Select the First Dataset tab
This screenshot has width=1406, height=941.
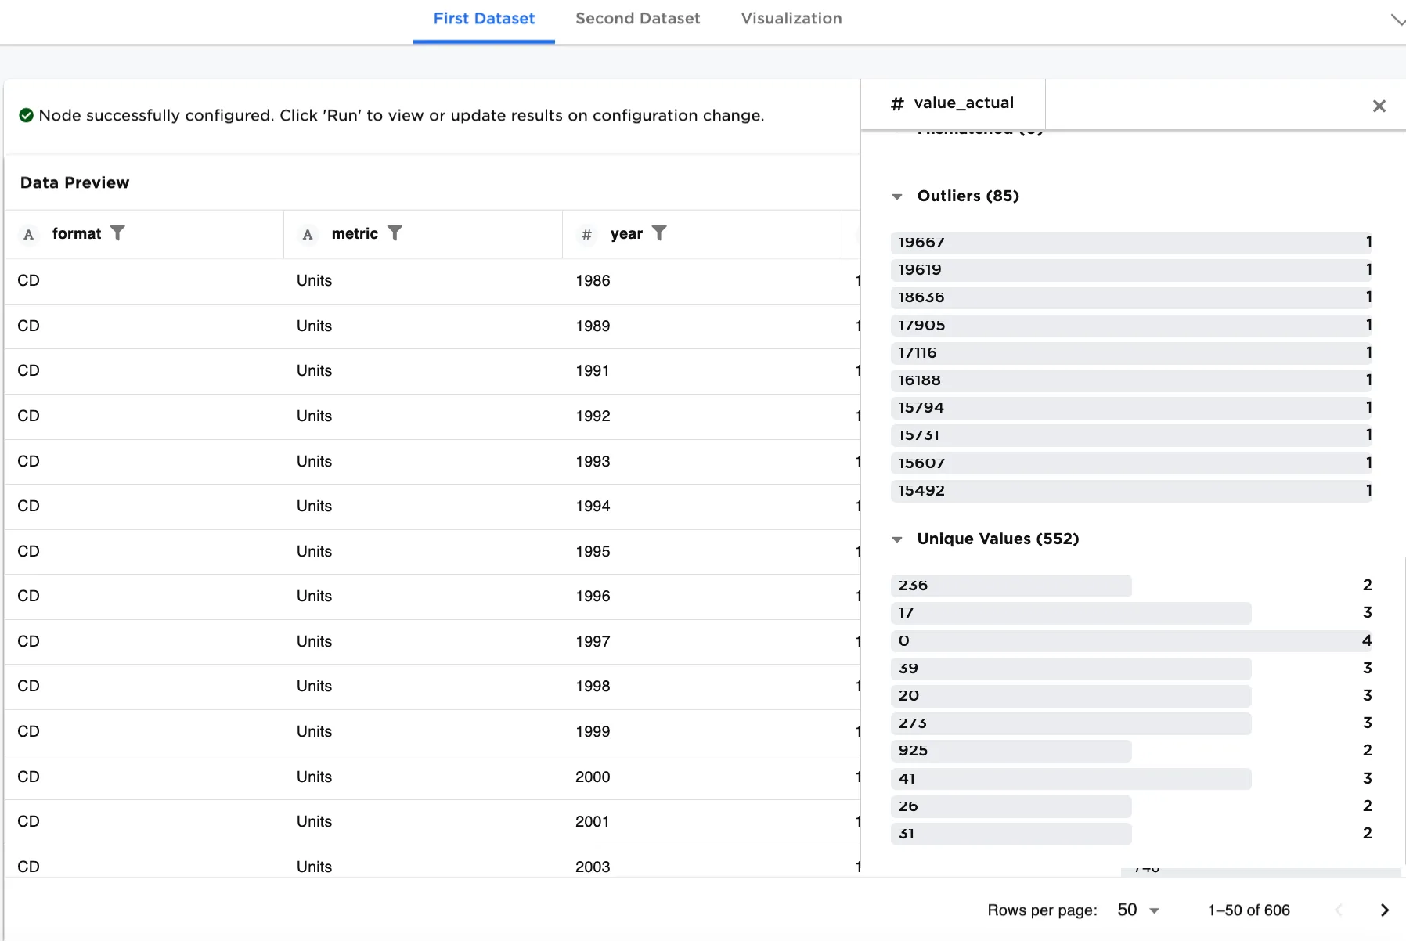484,19
